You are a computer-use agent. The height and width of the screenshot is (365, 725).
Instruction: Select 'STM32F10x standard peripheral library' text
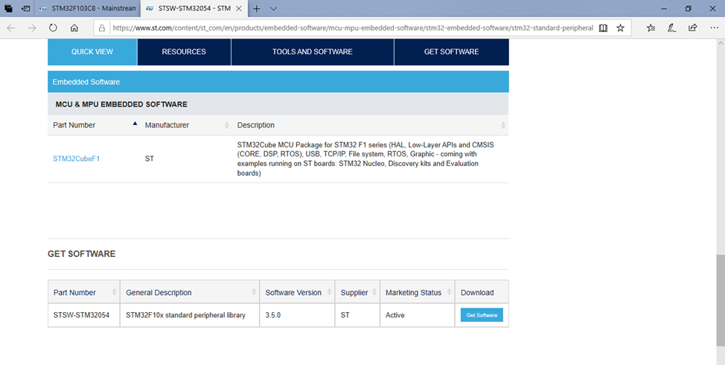tap(185, 315)
